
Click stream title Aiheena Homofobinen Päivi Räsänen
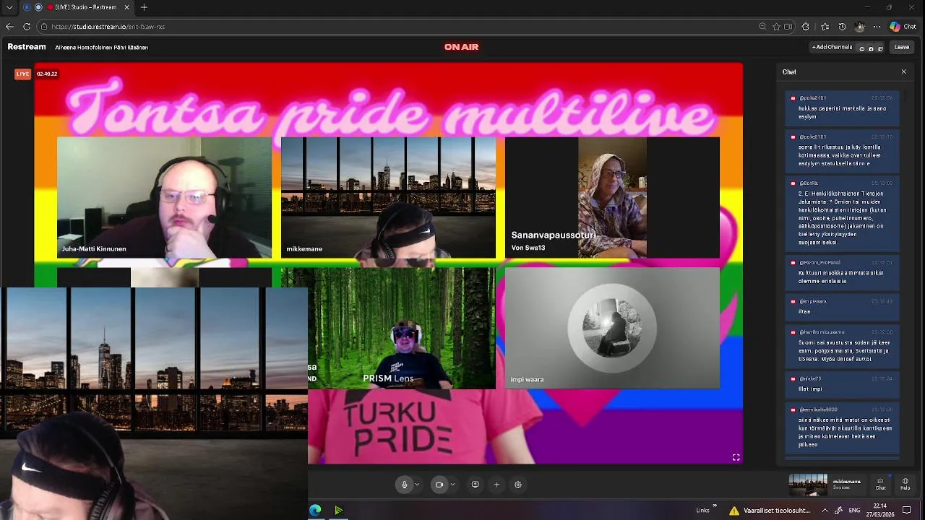click(101, 47)
